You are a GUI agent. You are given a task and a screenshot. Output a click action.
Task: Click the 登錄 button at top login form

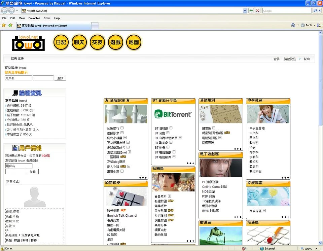pyautogui.click(x=60, y=78)
